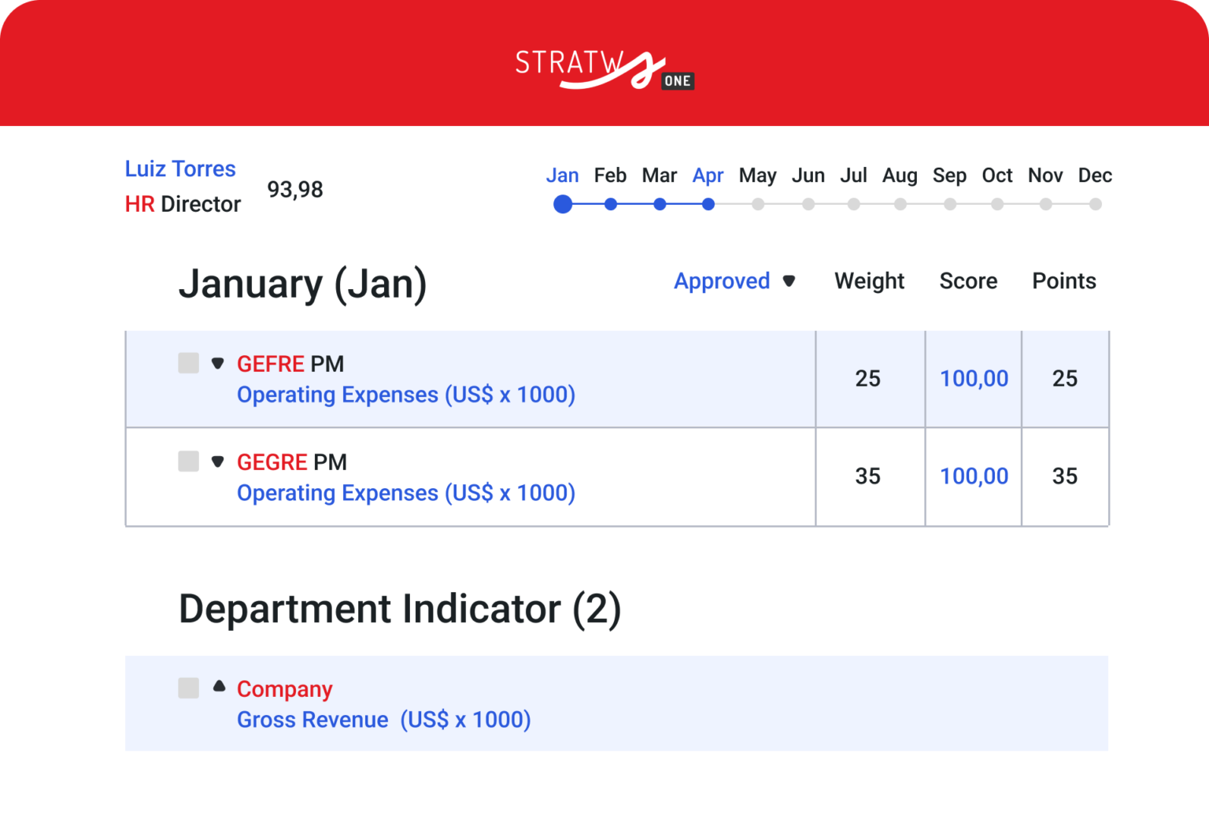Click the Aug timeline dot
Screen dimensions: 1209x819
click(x=900, y=204)
